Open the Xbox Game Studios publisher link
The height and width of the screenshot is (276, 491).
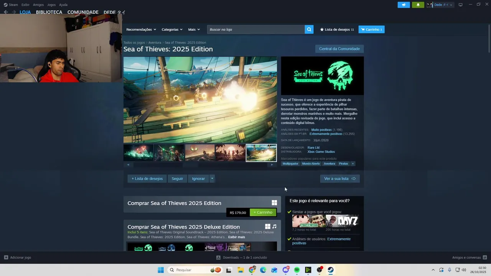pyautogui.click(x=321, y=152)
